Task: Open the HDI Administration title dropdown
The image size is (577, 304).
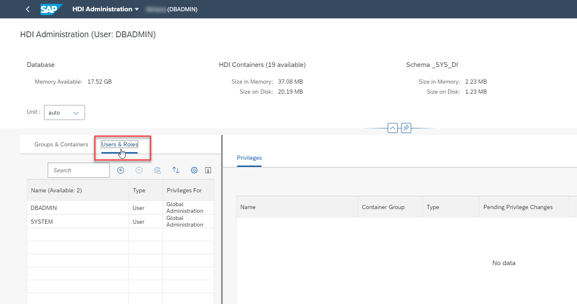Action: (106, 9)
